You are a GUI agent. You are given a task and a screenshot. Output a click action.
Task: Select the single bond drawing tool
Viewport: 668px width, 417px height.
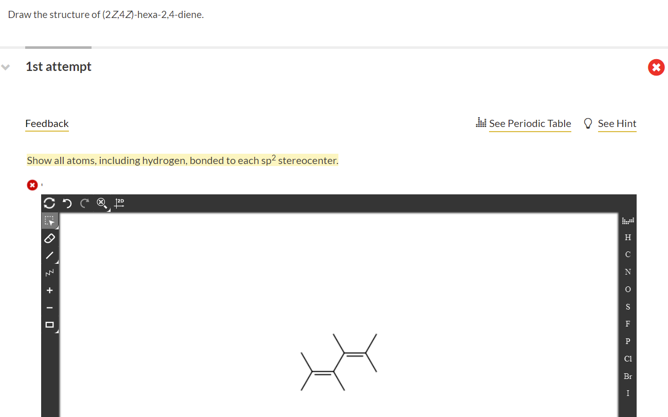[49, 255]
